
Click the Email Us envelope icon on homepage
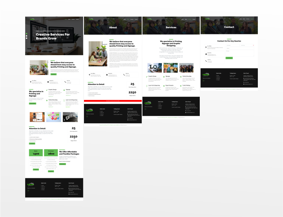[48, 81]
